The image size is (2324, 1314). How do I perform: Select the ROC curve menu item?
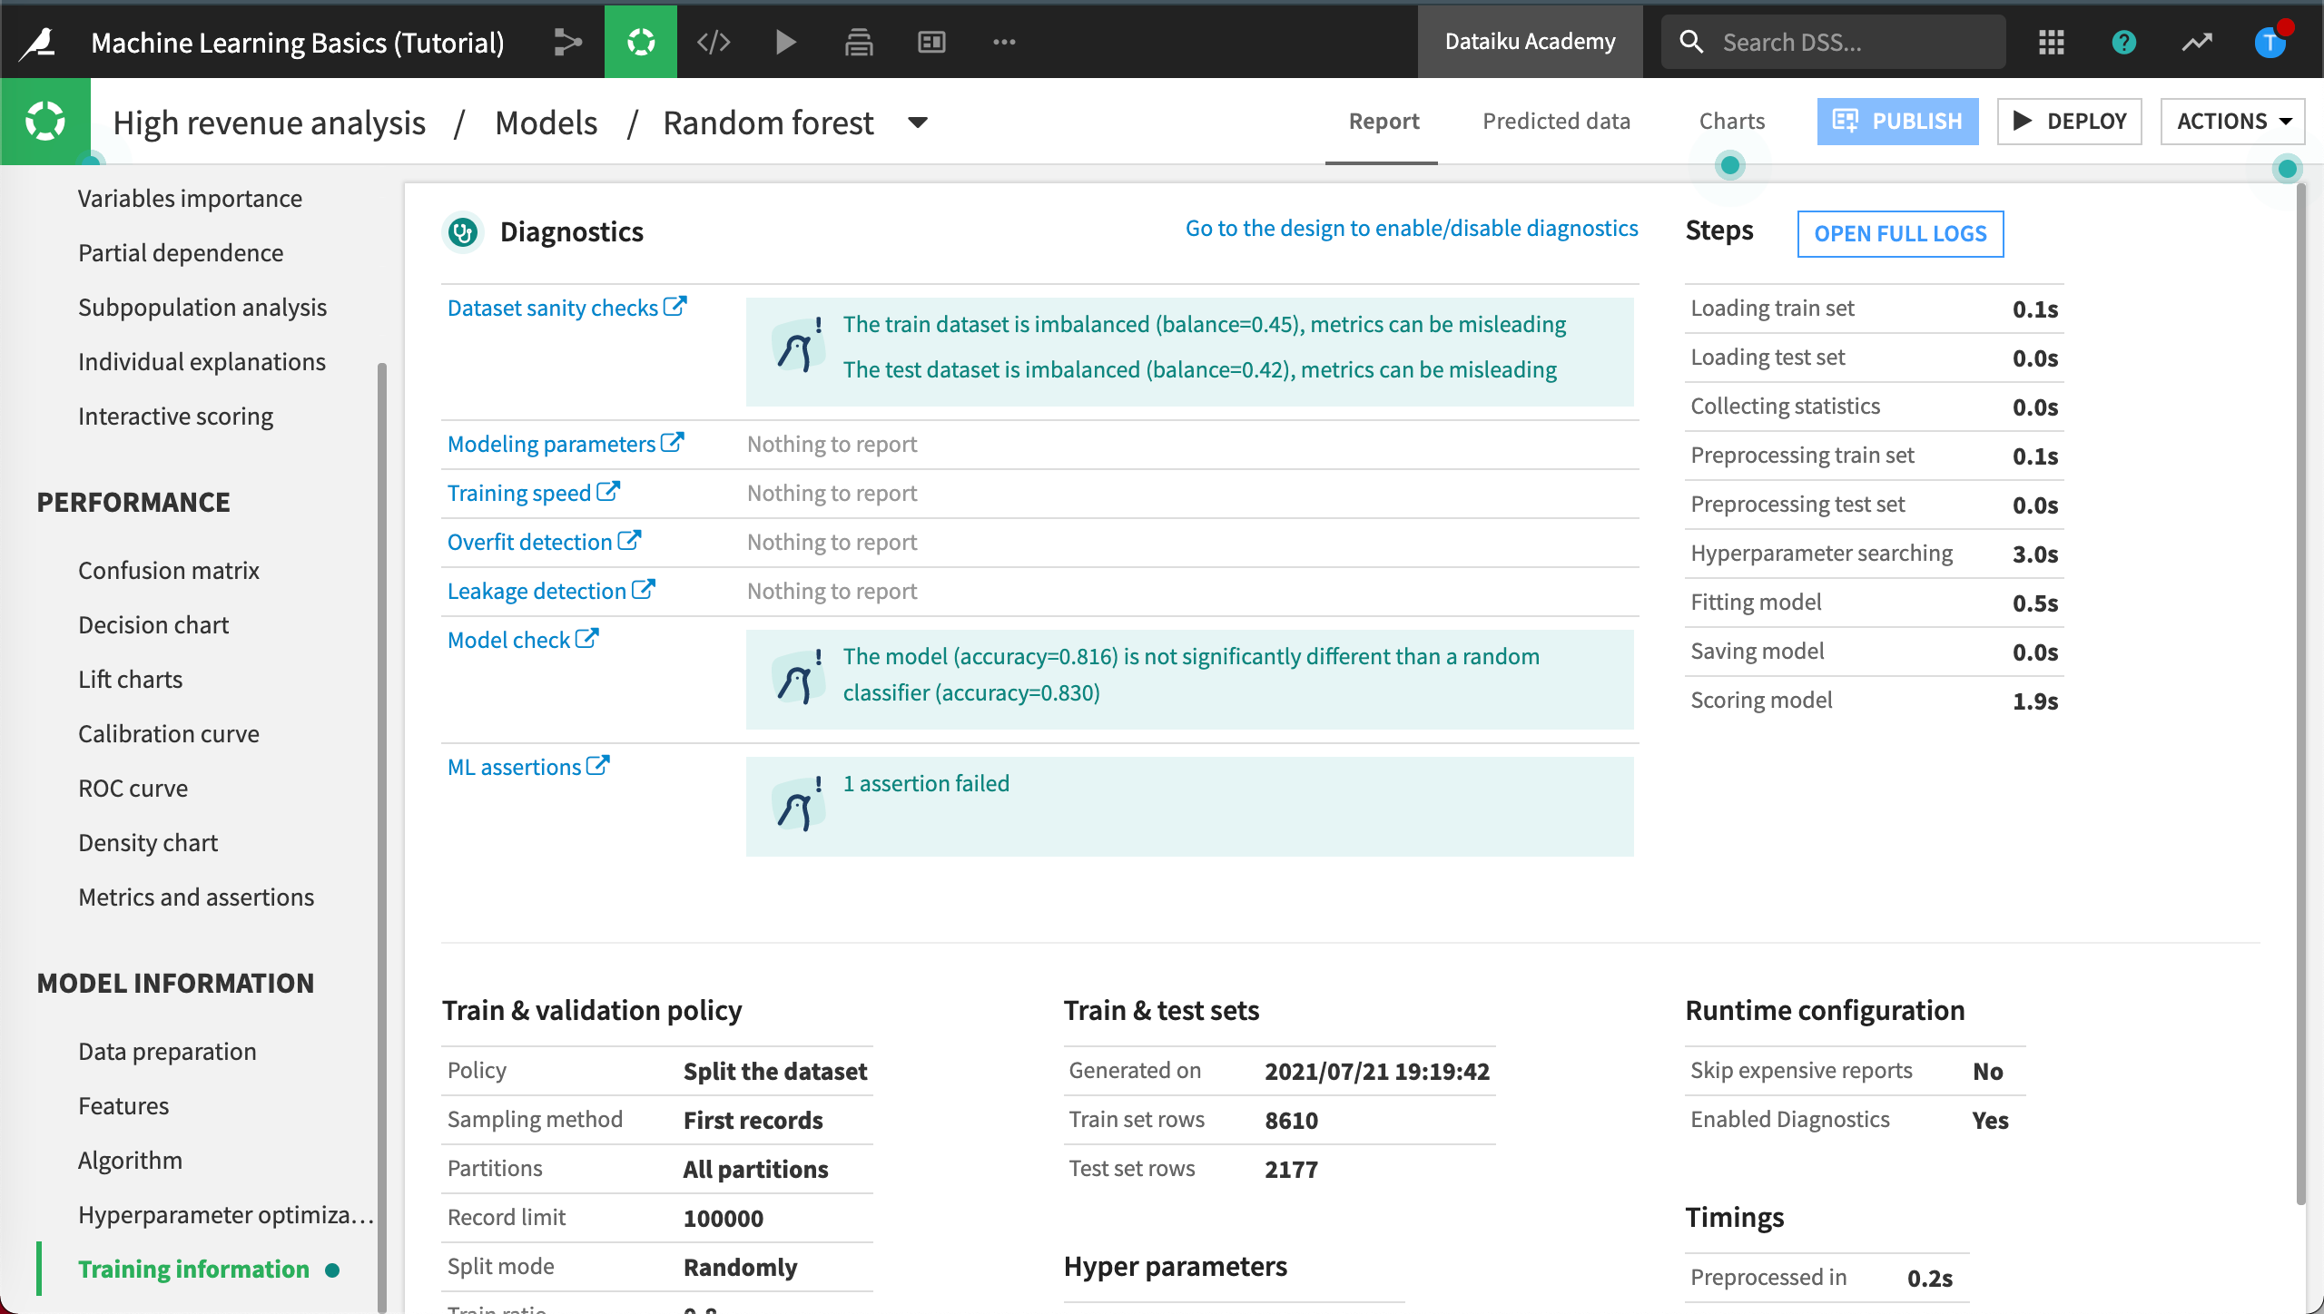[133, 788]
